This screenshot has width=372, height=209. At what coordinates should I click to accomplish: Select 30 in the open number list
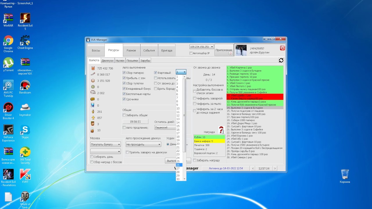[x=179, y=179]
